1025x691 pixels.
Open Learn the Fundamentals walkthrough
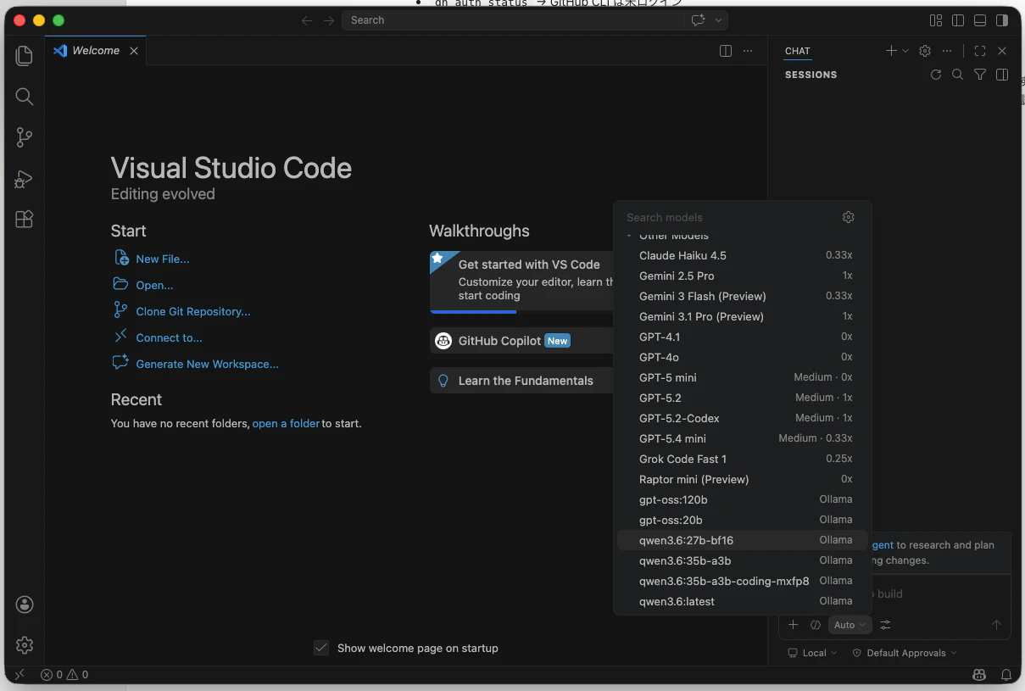point(521,381)
